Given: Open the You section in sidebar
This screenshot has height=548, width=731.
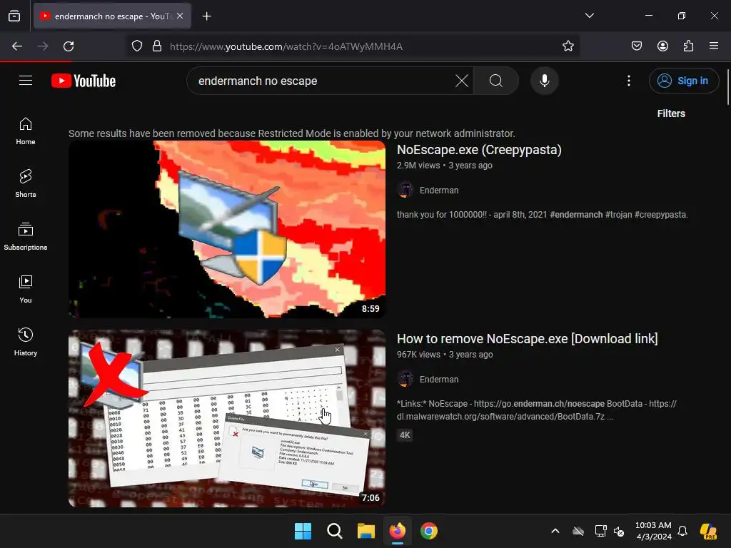Looking at the screenshot, I should (x=26, y=290).
